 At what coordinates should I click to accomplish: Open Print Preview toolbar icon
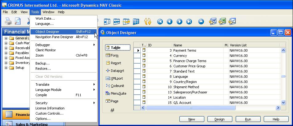coord(18,21)
